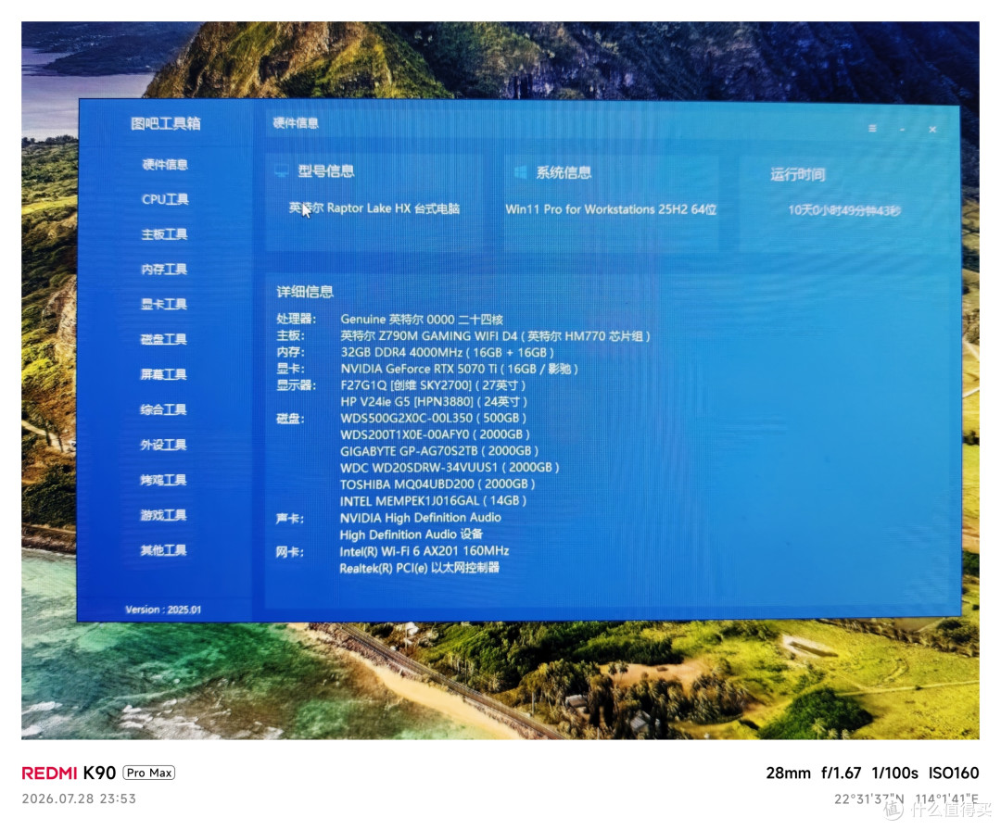Click the INTEL MEMPEK1J016GAL disk line

pos(433,501)
